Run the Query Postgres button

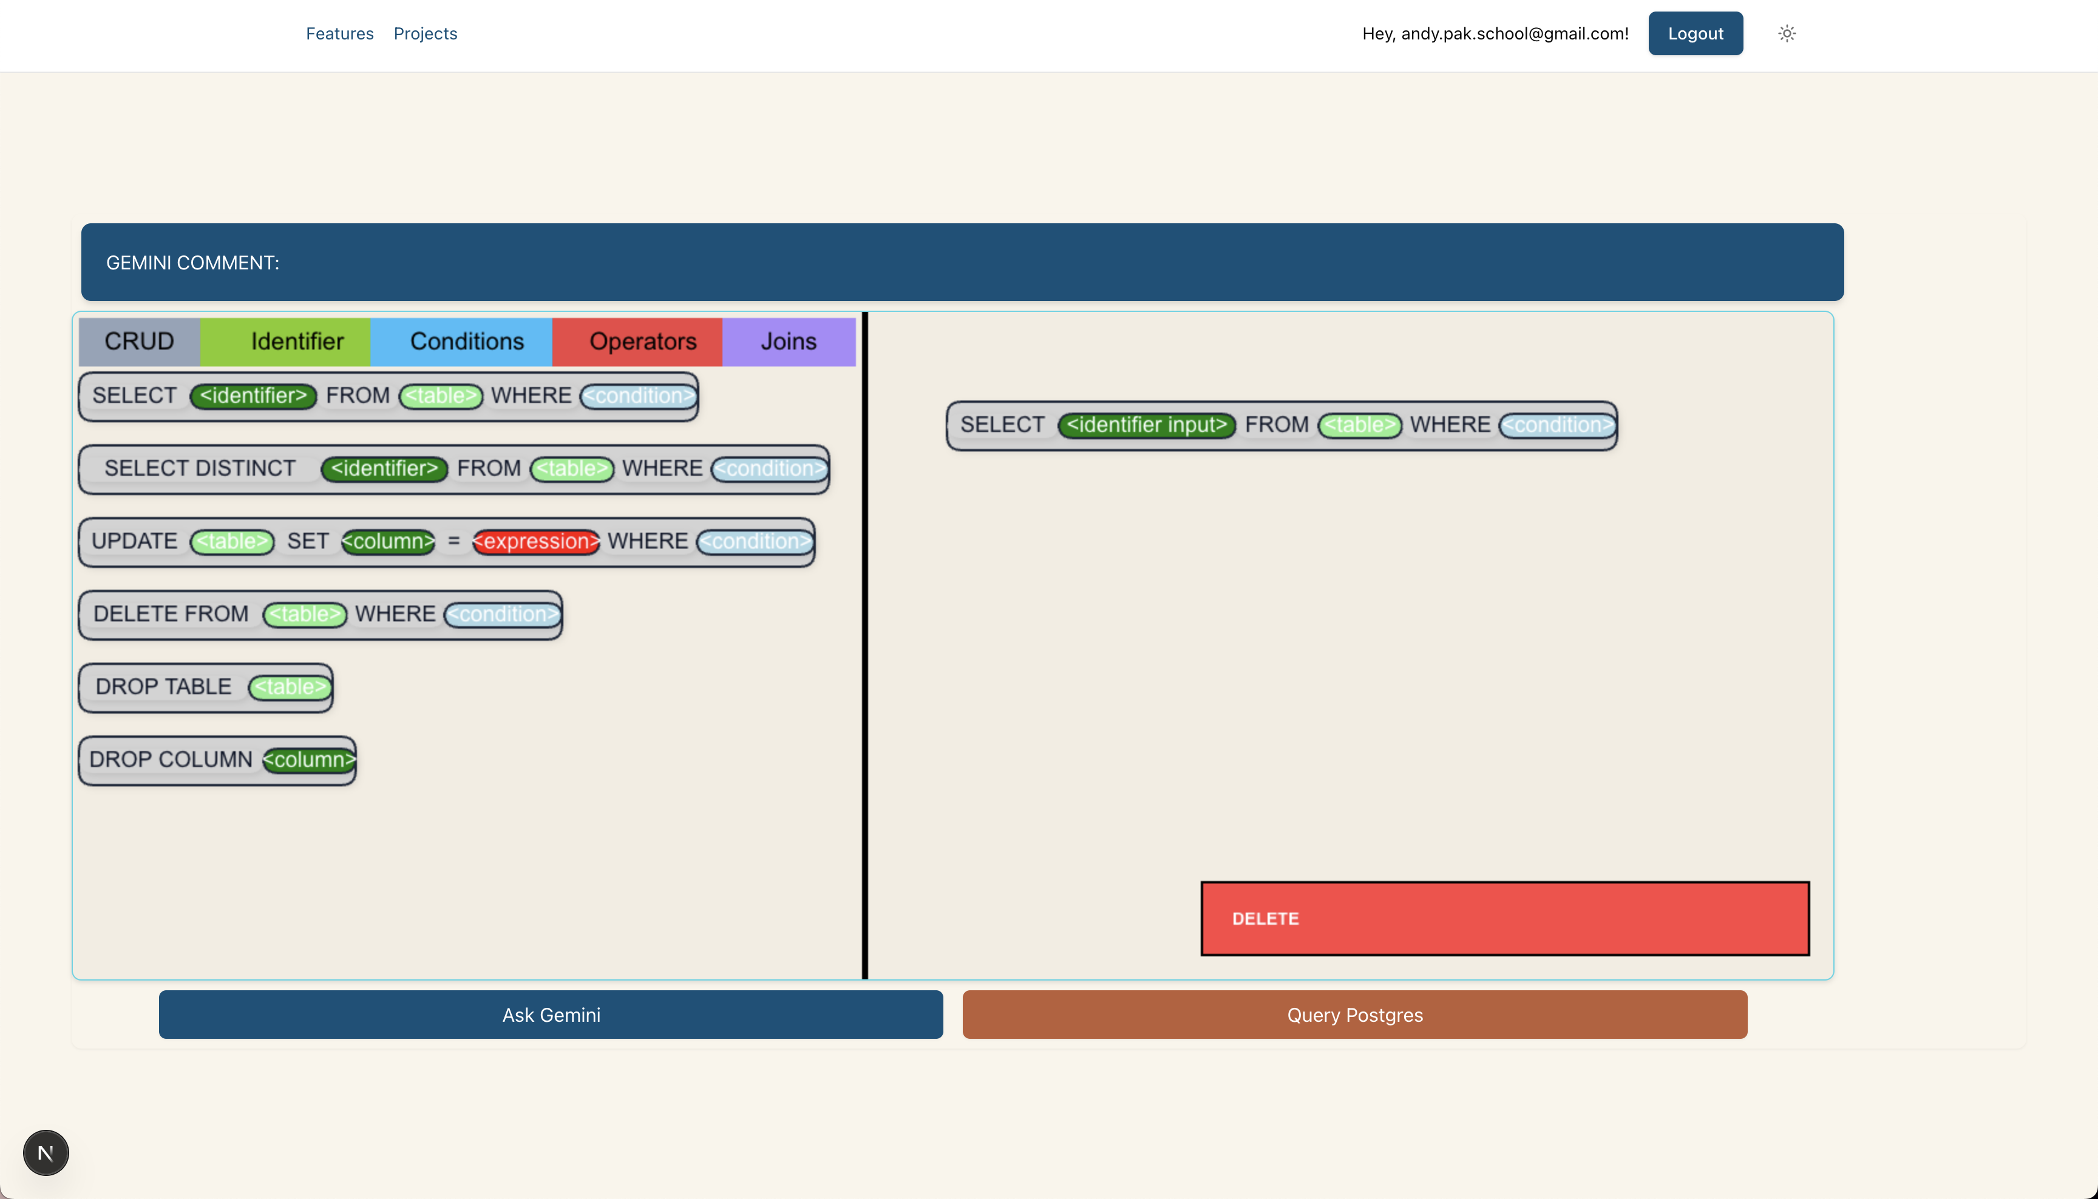[1354, 1015]
